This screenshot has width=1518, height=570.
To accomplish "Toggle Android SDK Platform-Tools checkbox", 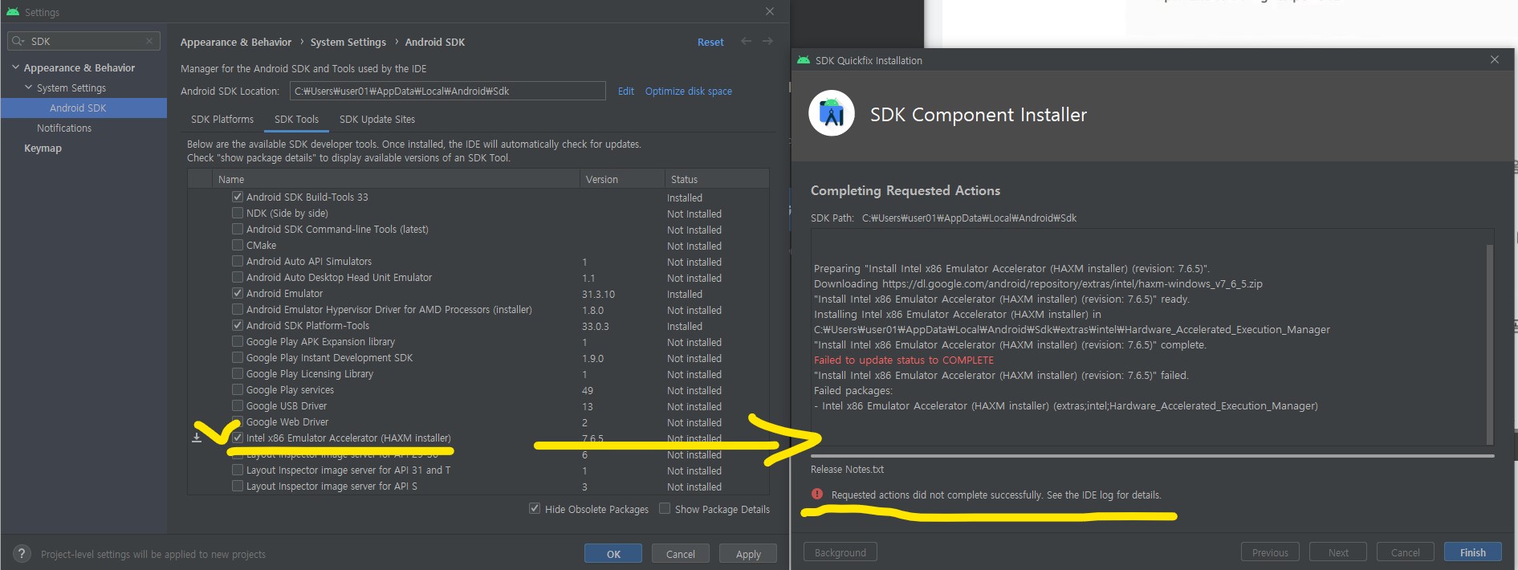I will (238, 325).
